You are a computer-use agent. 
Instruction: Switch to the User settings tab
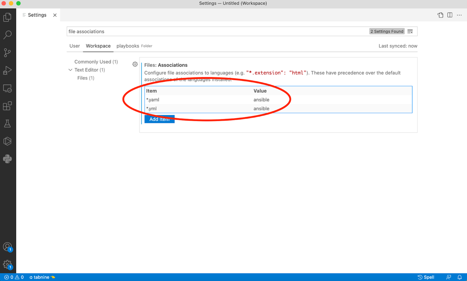[74, 46]
